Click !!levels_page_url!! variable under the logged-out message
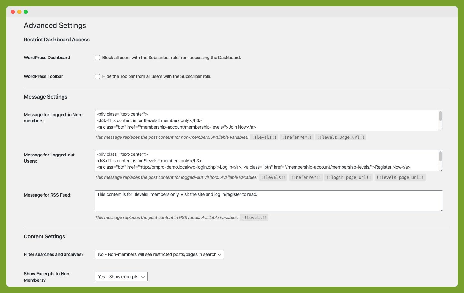 coord(400,177)
